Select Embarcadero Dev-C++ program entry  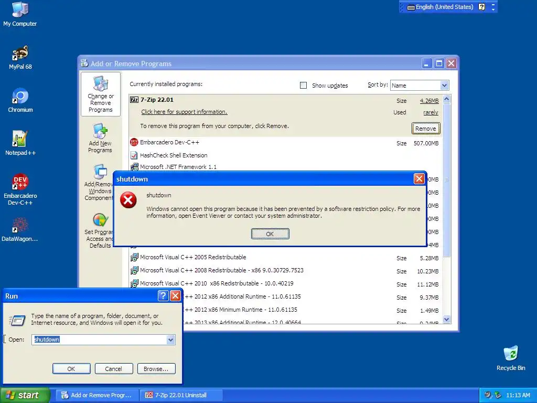(285, 143)
